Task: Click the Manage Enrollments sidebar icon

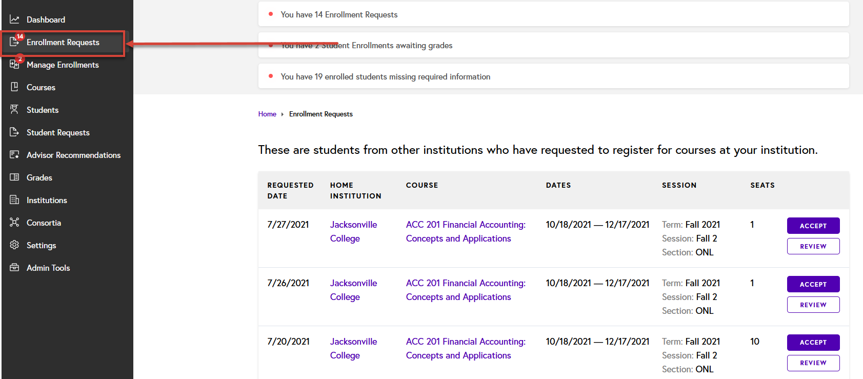Action: point(14,65)
